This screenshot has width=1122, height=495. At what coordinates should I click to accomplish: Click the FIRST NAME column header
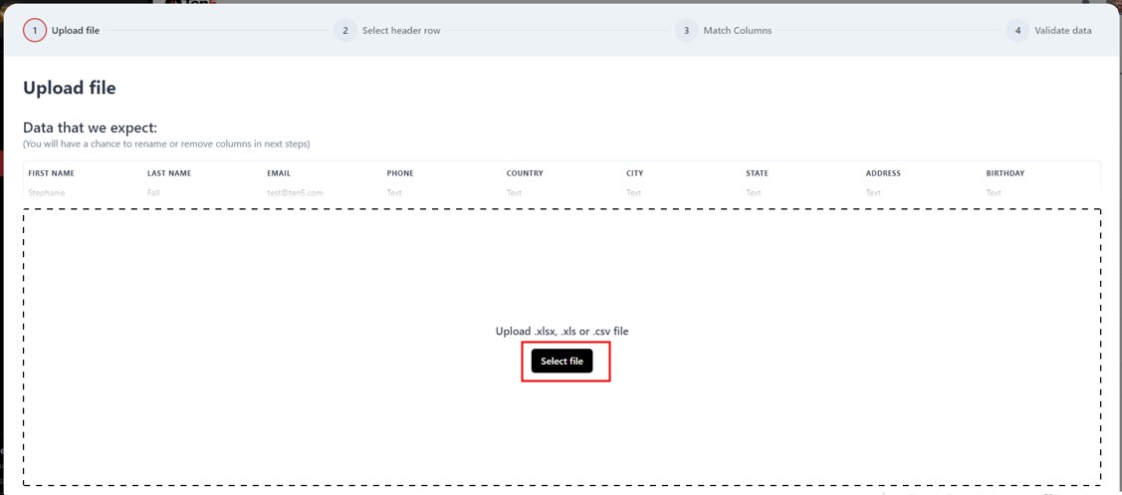[x=52, y=173]
